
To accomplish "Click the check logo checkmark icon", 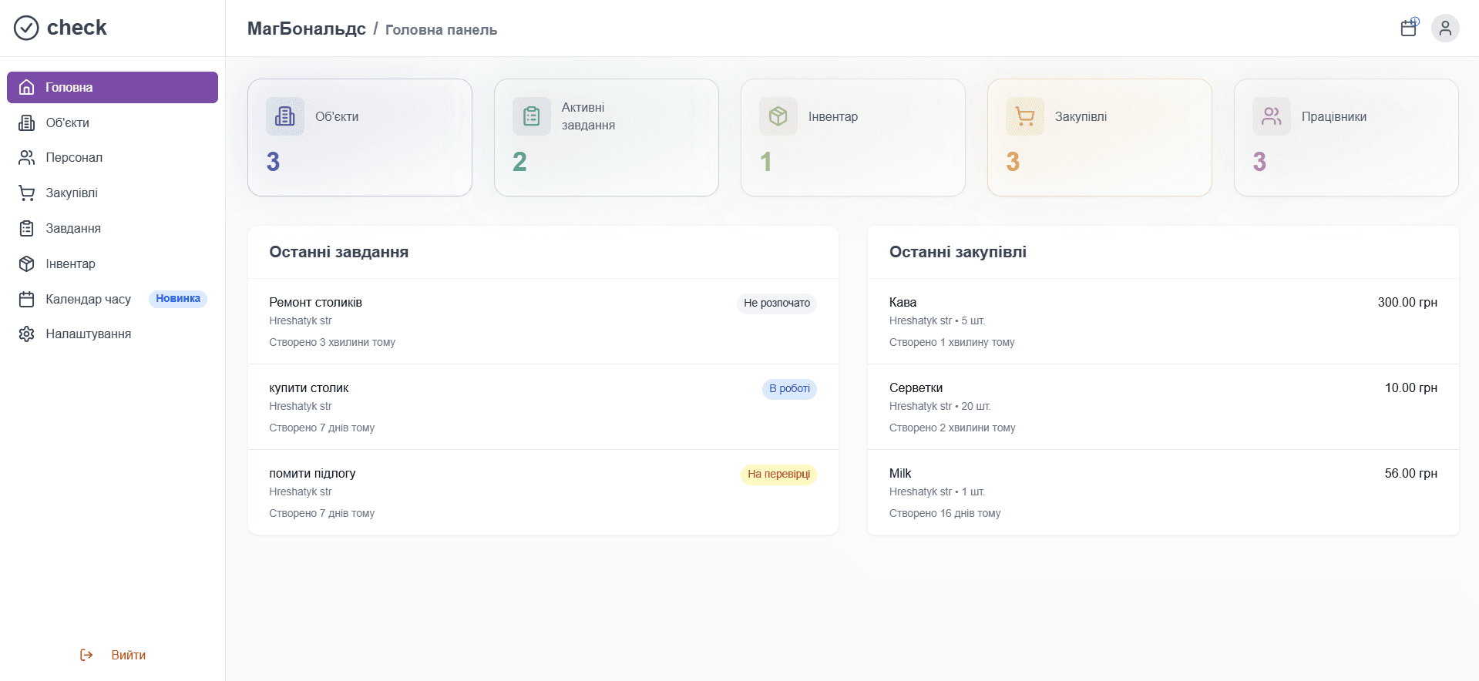I will point(26,28).
